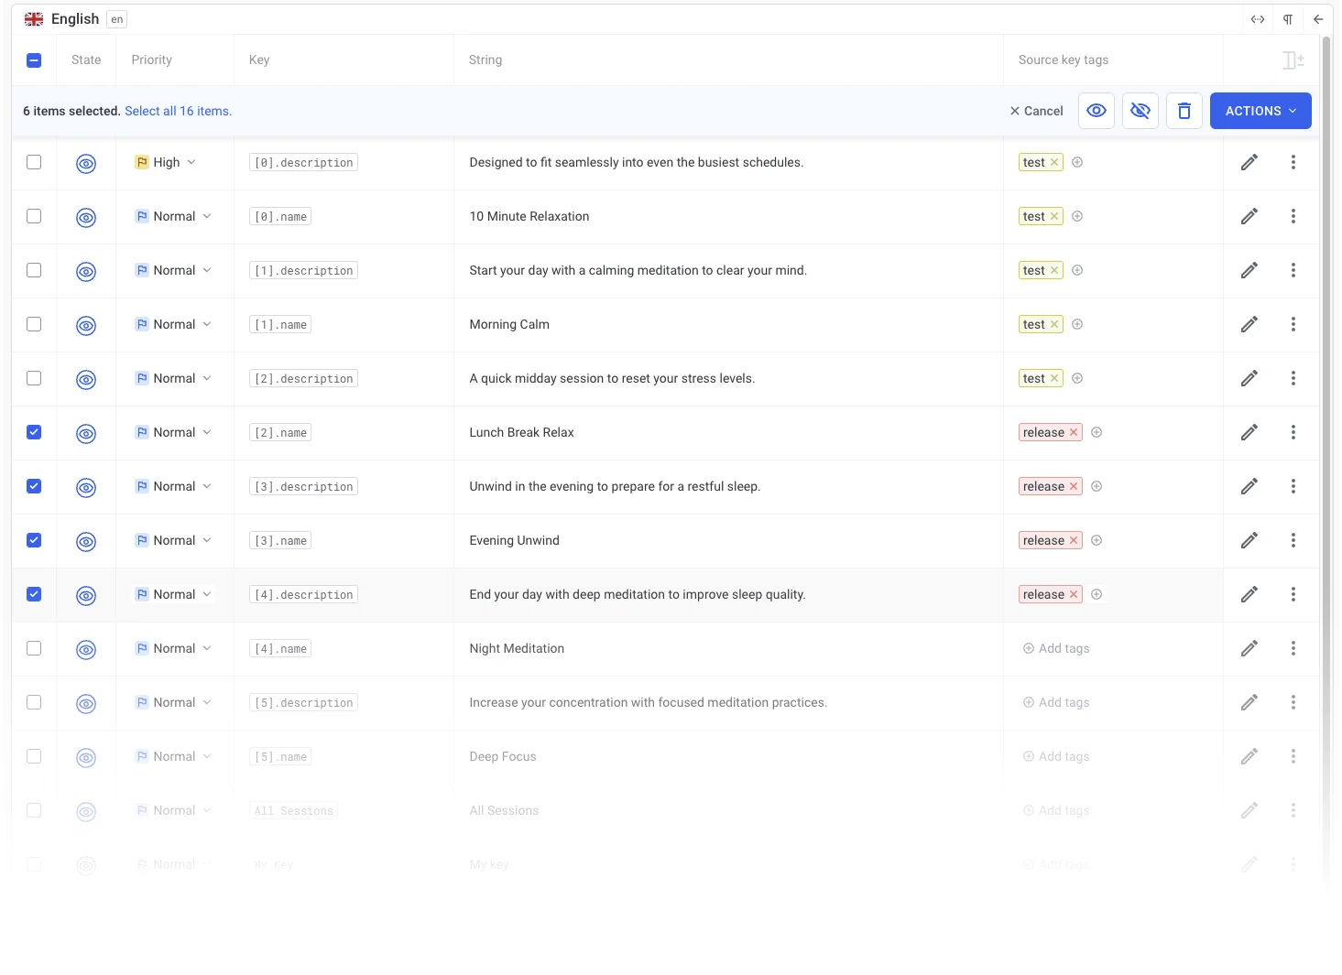Expand the ACTIONS dropdown button

[x=1260, y=111]
